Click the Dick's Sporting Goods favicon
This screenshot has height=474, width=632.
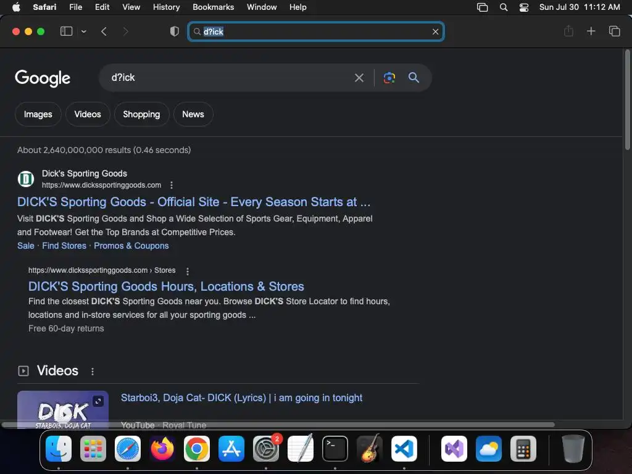[x=26, y=179]
